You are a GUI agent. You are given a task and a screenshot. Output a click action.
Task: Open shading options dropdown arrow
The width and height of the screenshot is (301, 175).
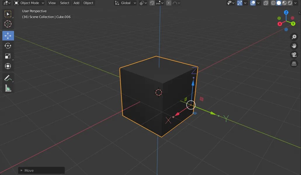(295, 3)
